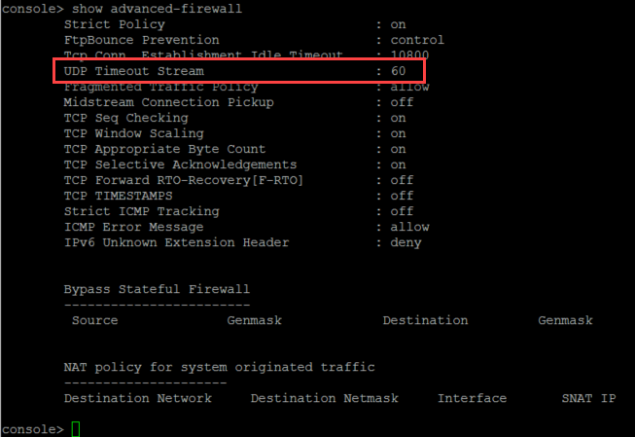635x437 pixels.
Task: Click the TCP Appropriate Byte Count label
Action: tap(164, 149)
